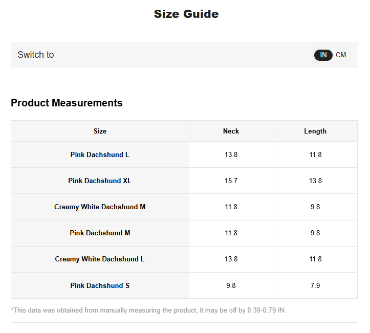The height and width of the screenshot is (333, 370).
Task: Click length 11.8 for Creamy White L
Action: click(315, 259)
